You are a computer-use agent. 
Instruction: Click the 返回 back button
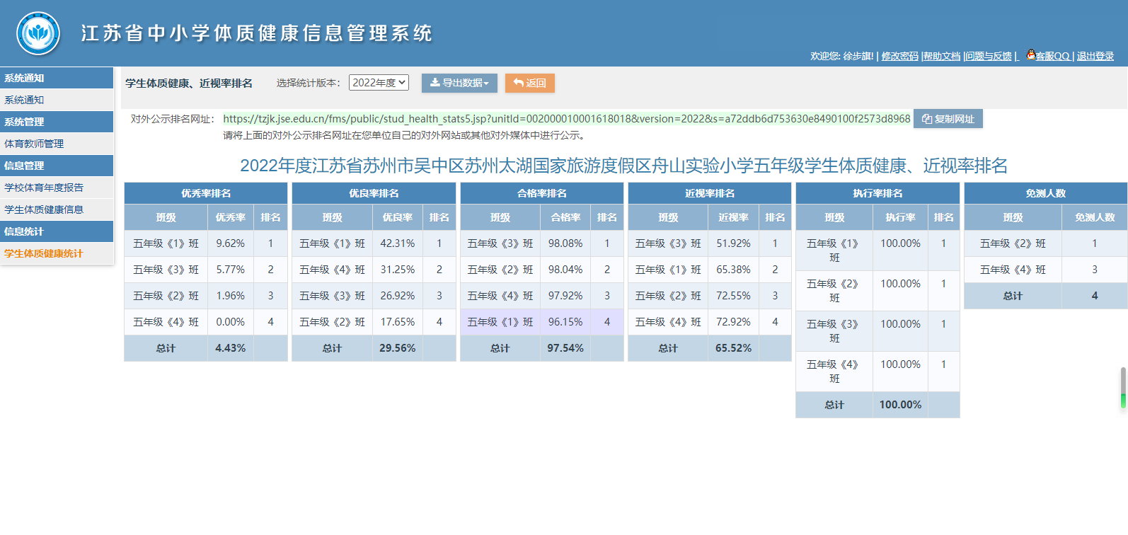529,83
